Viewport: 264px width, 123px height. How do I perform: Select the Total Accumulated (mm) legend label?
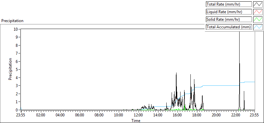point(228,27)
